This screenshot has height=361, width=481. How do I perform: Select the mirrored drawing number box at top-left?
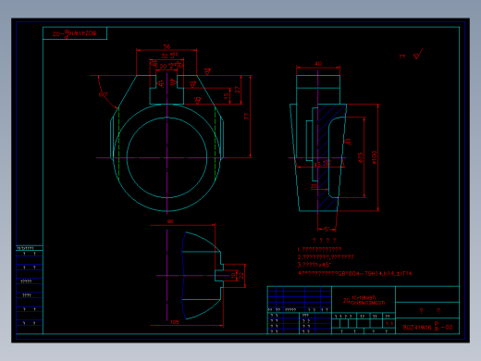(75, 33)
